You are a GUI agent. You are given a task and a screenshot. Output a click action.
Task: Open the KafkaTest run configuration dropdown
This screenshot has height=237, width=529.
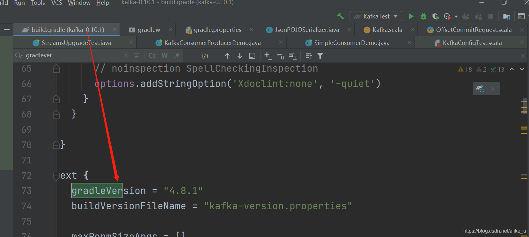point(376,16)
